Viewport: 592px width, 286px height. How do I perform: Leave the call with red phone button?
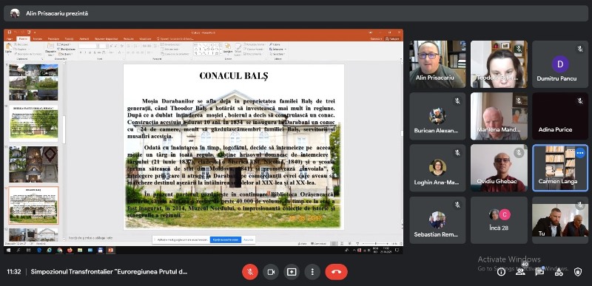(336, 272)
